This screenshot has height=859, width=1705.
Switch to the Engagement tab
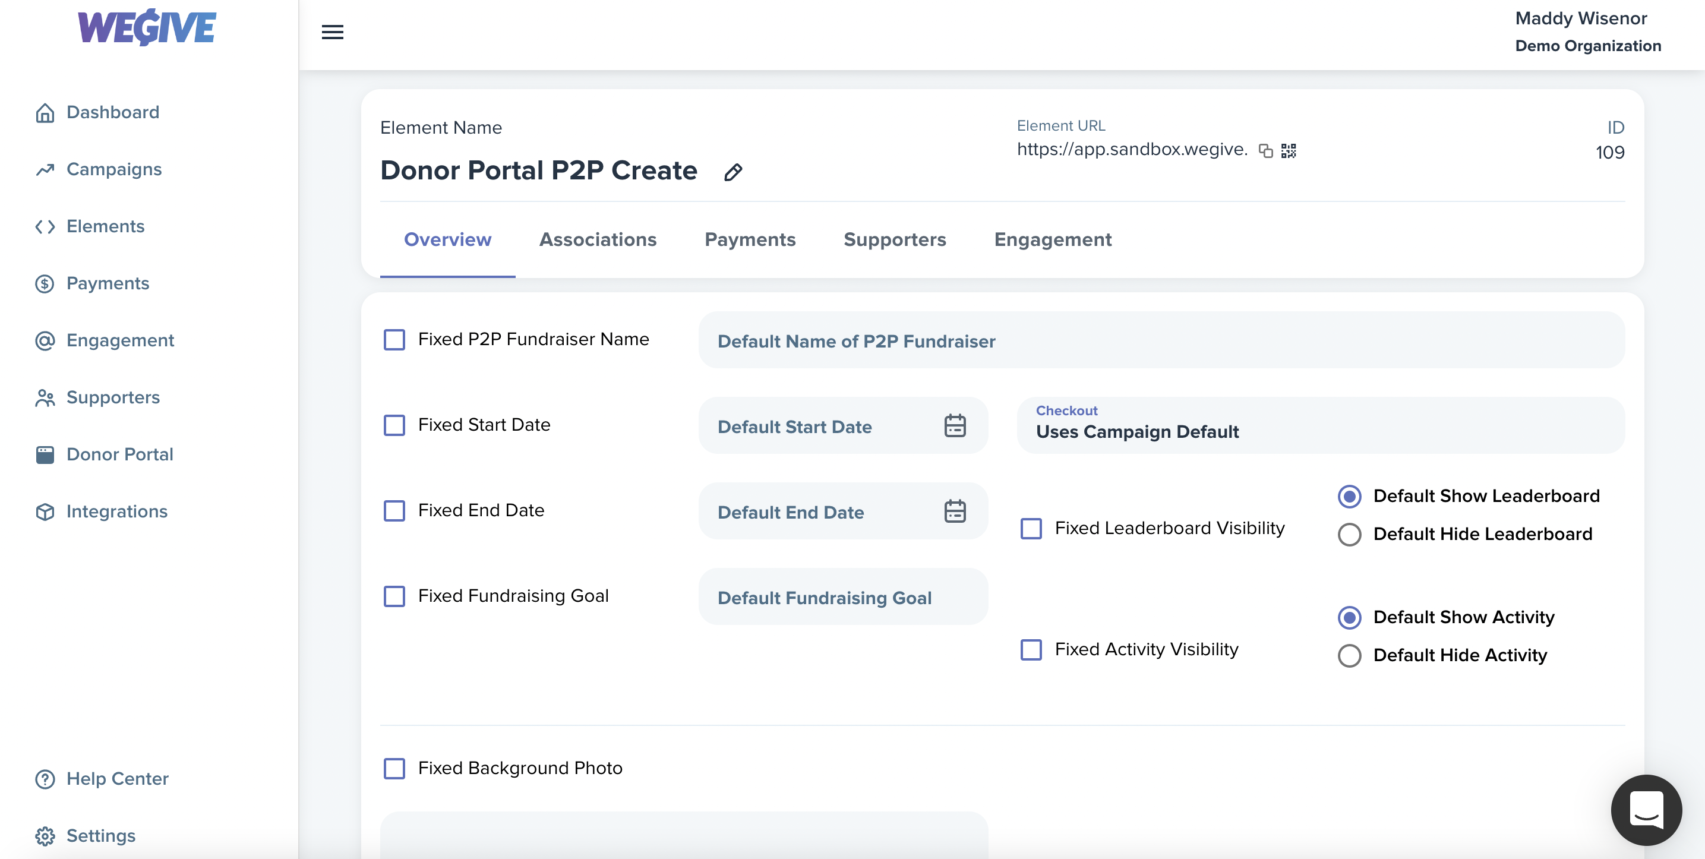1052,239
